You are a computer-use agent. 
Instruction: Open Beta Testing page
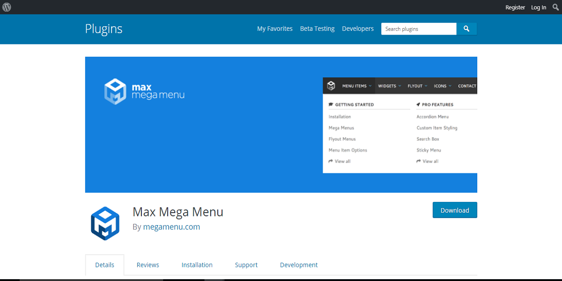(318, 29)
